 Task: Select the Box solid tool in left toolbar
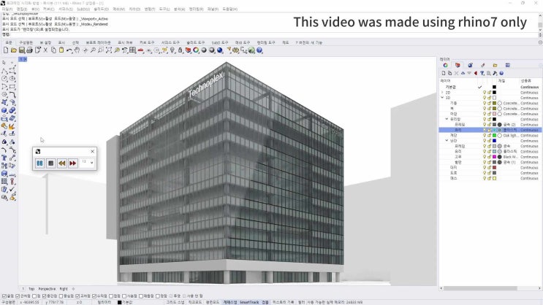(x=4, y=110)
